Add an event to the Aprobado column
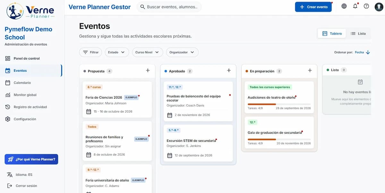Image resolution: width=385 pixels, height=193 pixels. click(x=229, y=70)
